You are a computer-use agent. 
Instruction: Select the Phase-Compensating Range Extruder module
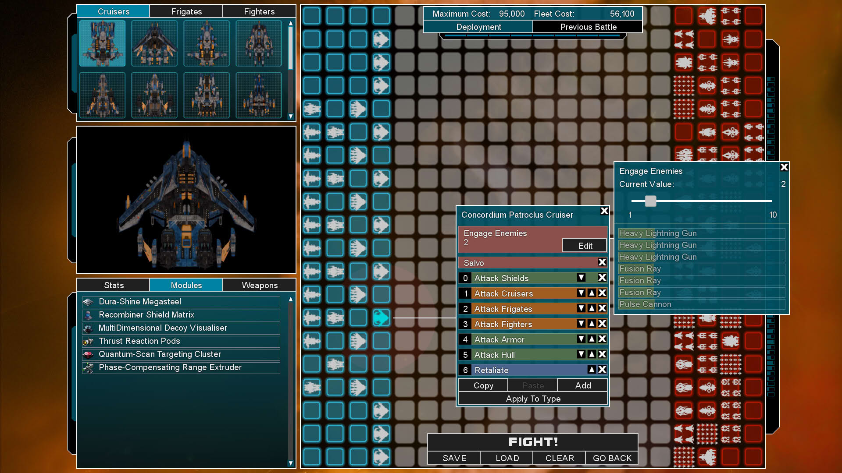(181, 367)
